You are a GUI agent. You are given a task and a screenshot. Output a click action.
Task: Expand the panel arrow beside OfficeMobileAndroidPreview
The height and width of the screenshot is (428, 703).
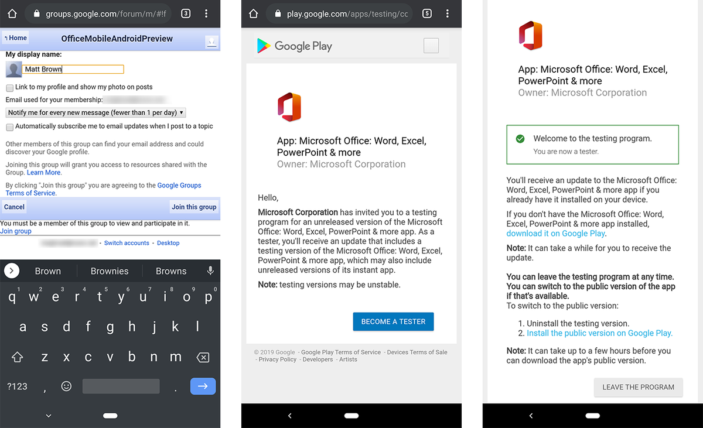[213, 42]
